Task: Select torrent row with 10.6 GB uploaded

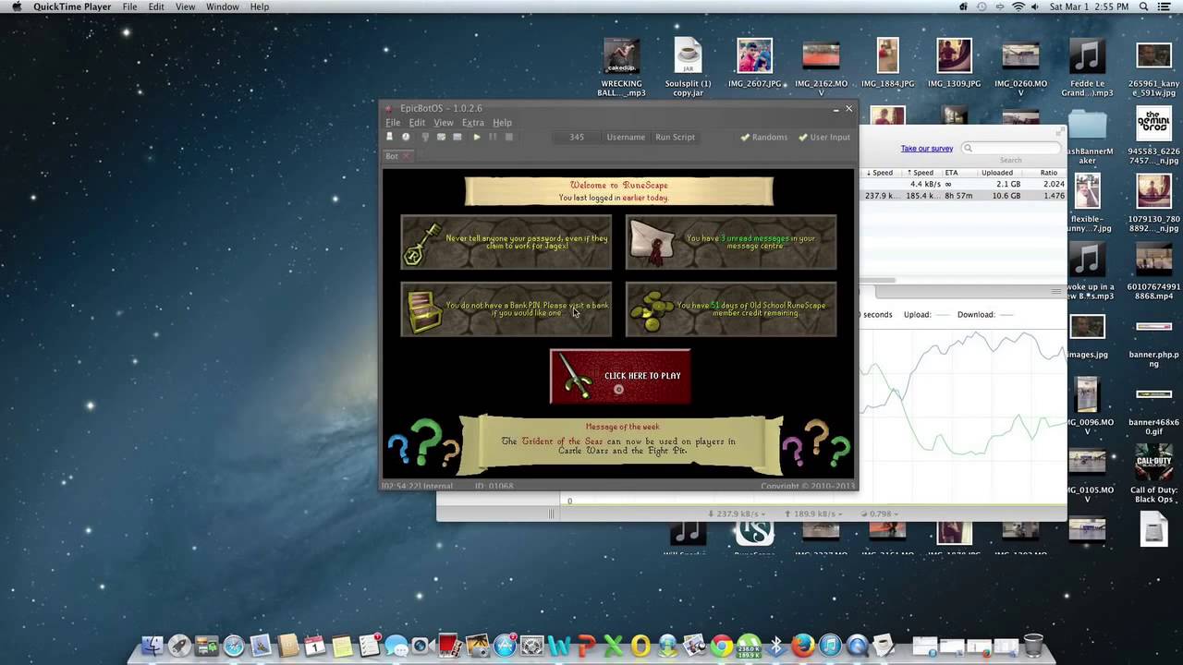Action: 964,196
